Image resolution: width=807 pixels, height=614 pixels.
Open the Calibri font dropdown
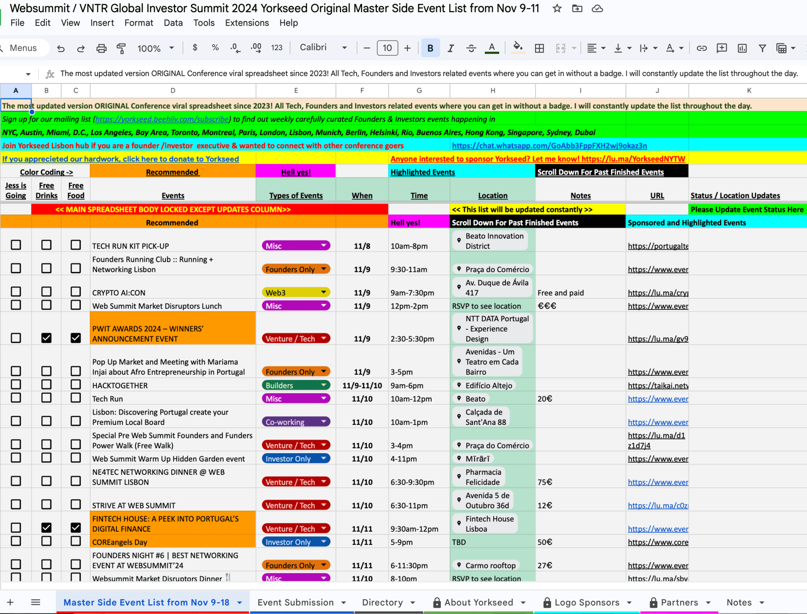pos(323,47)
